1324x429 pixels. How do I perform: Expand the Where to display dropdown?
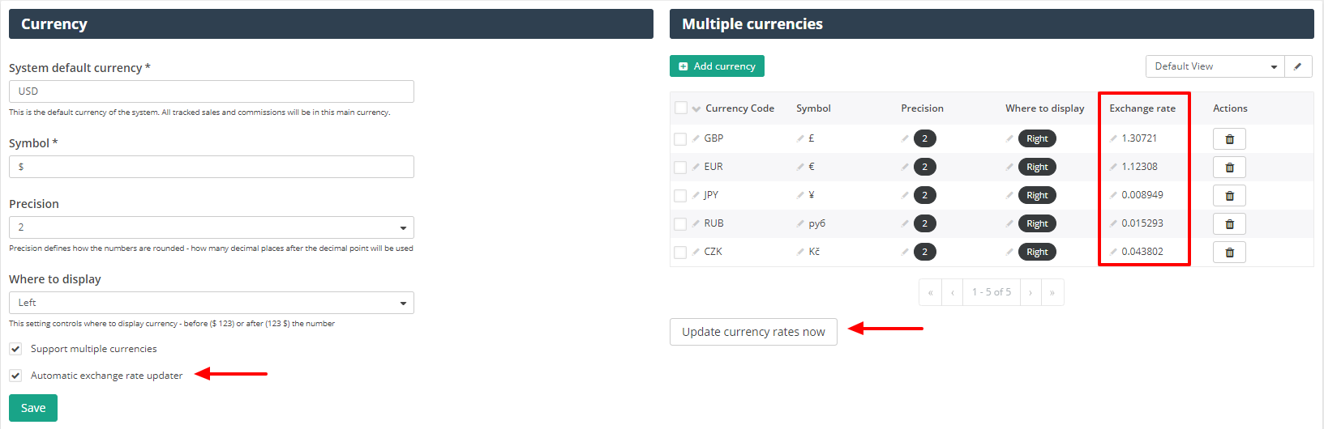212,303
